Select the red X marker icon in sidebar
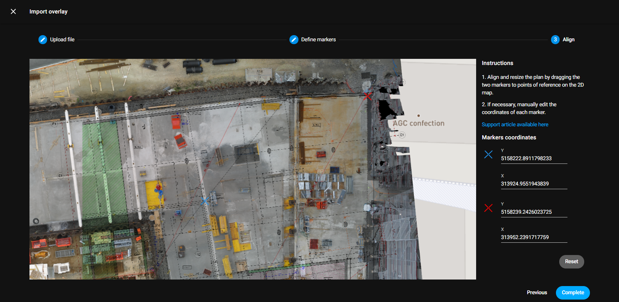This screenshot has width=619, height=302. (488, 208)
